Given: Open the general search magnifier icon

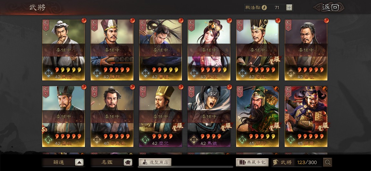Looking at the screenshot, I should coord(328,162).
